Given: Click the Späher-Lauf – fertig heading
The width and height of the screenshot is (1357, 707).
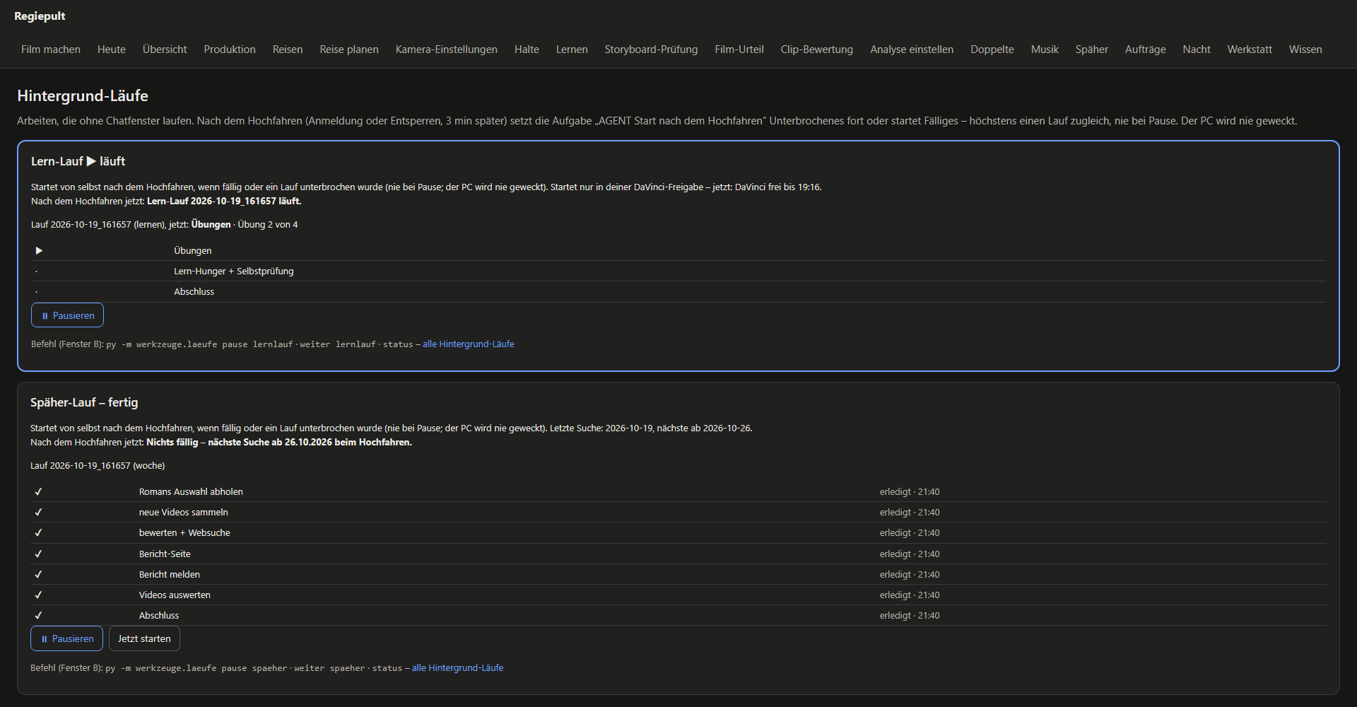Looking at the screenshot, I should click(x=84, y=402).
